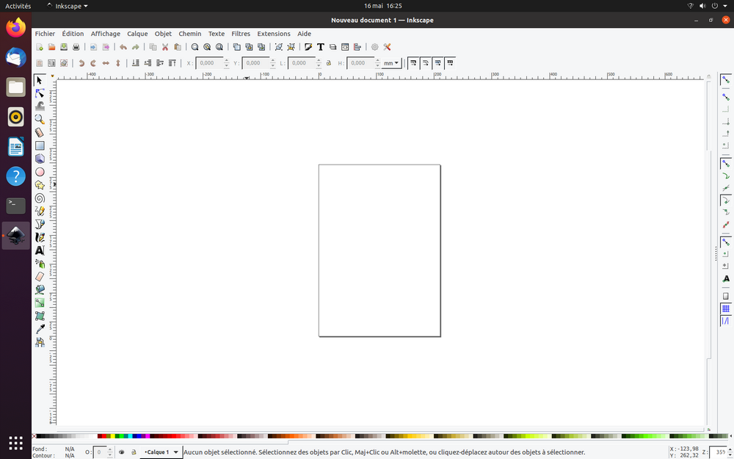Screen dimensions: 734x459
Task: Open the Fichier menu
Action: [x=45, y=34]
